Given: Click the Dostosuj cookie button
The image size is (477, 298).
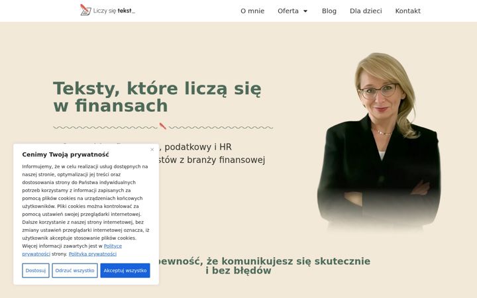Looking at the screenshot, I should [x=36, y=270].
